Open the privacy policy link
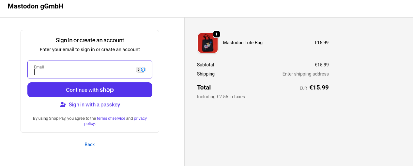 point(140,118)
